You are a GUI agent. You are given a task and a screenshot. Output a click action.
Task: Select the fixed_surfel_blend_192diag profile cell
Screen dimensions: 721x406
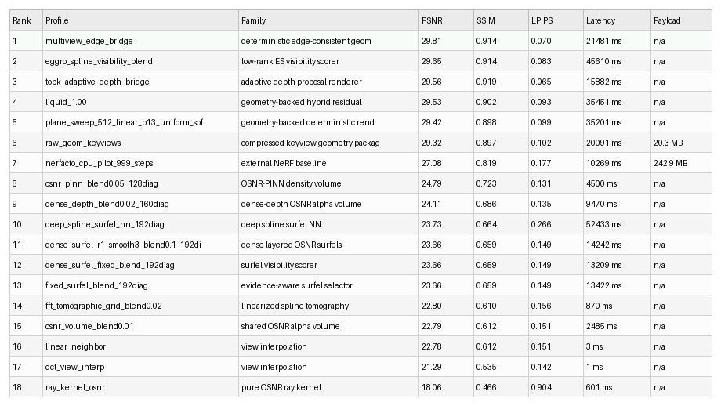pos(141,285)
